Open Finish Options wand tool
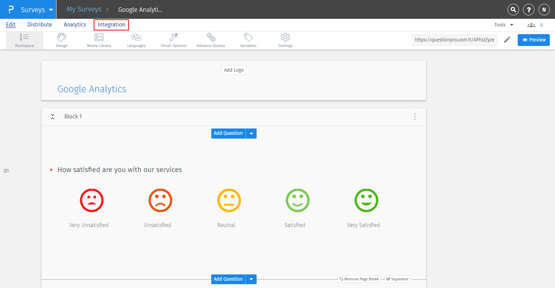 coord(174,40)
